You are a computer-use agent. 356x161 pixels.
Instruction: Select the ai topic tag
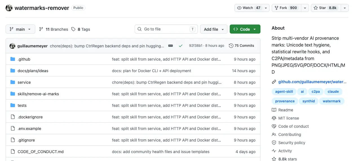[x=302, y=92]
